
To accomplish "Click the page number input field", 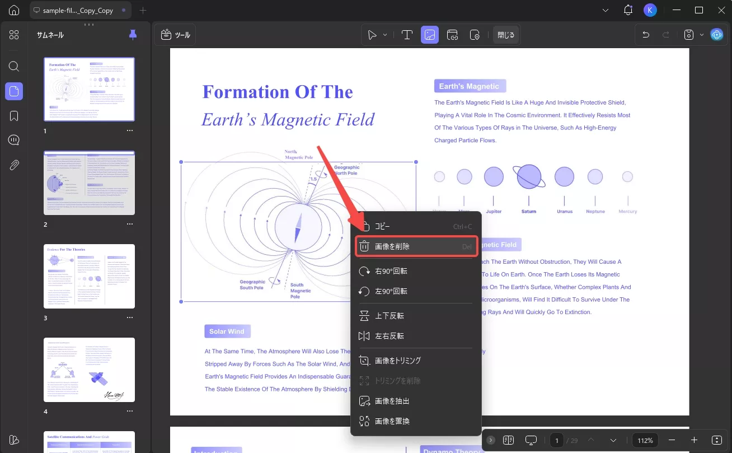I will [557, 440].
